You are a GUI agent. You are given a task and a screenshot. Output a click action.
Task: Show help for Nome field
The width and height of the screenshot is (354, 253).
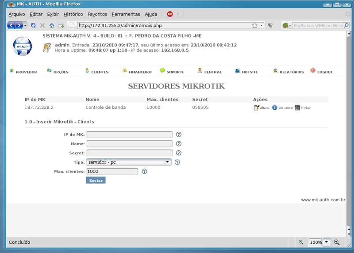pyautogui.click(x=179, y=144)
